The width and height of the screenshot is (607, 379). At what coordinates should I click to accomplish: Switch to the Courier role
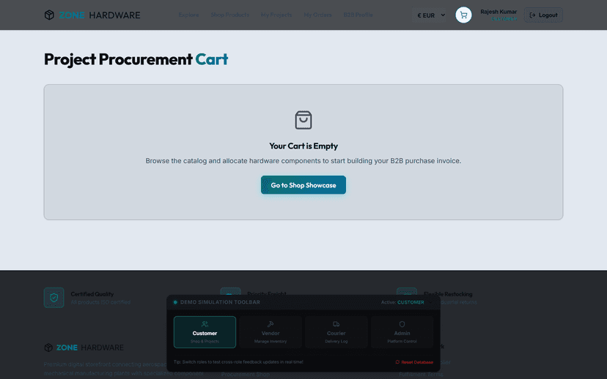point(336,332)
